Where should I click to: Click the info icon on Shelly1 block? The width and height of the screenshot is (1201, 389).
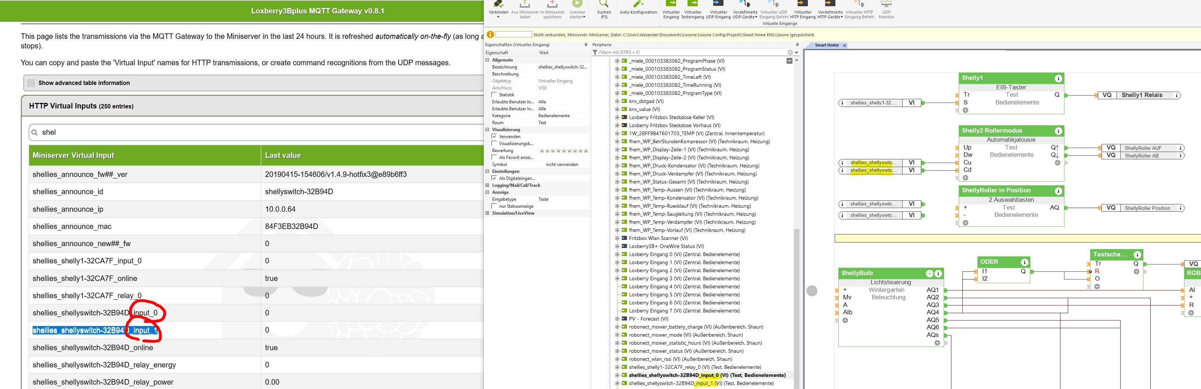(x=1058, y=78)
